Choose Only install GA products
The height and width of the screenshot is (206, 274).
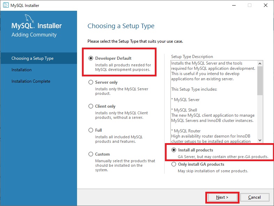point(174,164)
